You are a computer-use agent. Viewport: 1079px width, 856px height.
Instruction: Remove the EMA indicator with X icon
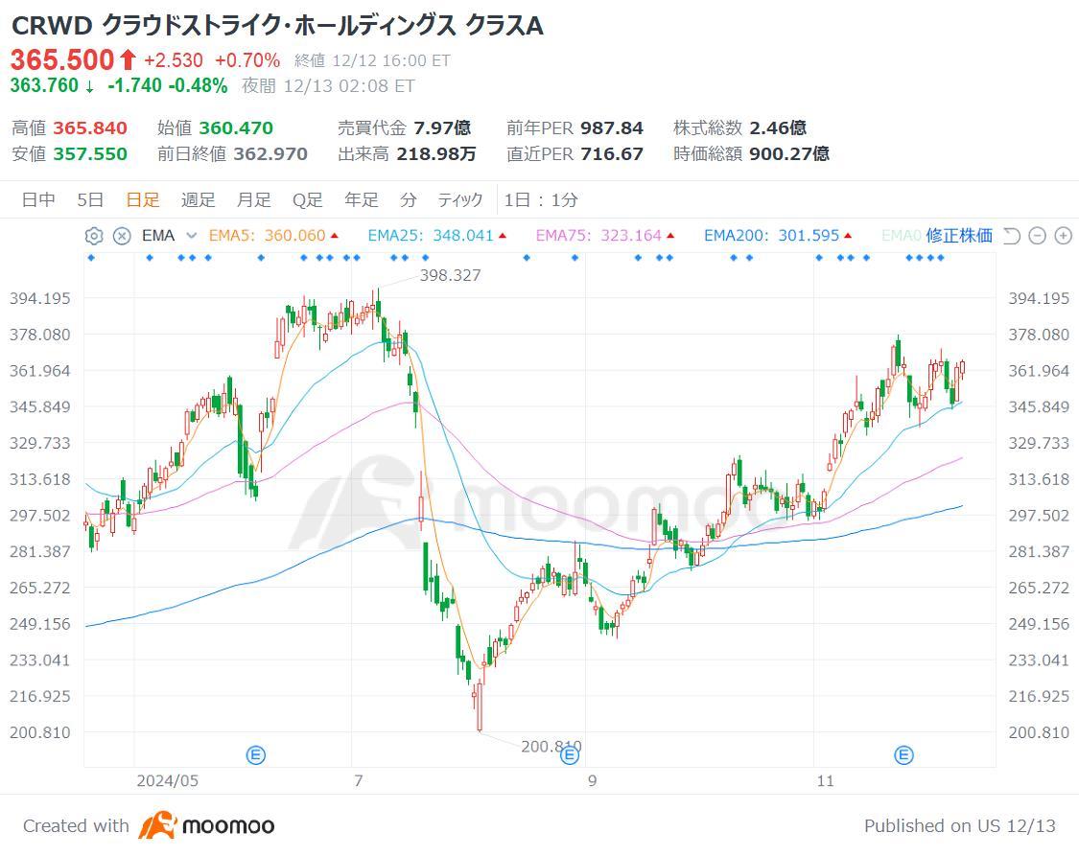point(122,236)
